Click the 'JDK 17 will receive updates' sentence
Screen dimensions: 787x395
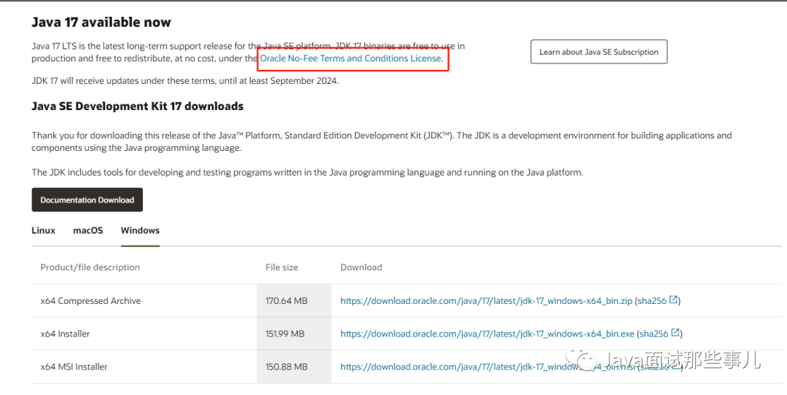185,81
